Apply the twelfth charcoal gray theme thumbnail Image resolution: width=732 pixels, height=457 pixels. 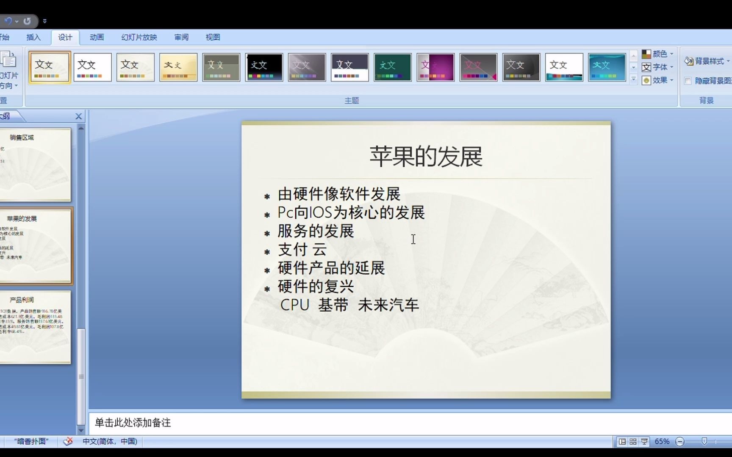click(521, 67)
